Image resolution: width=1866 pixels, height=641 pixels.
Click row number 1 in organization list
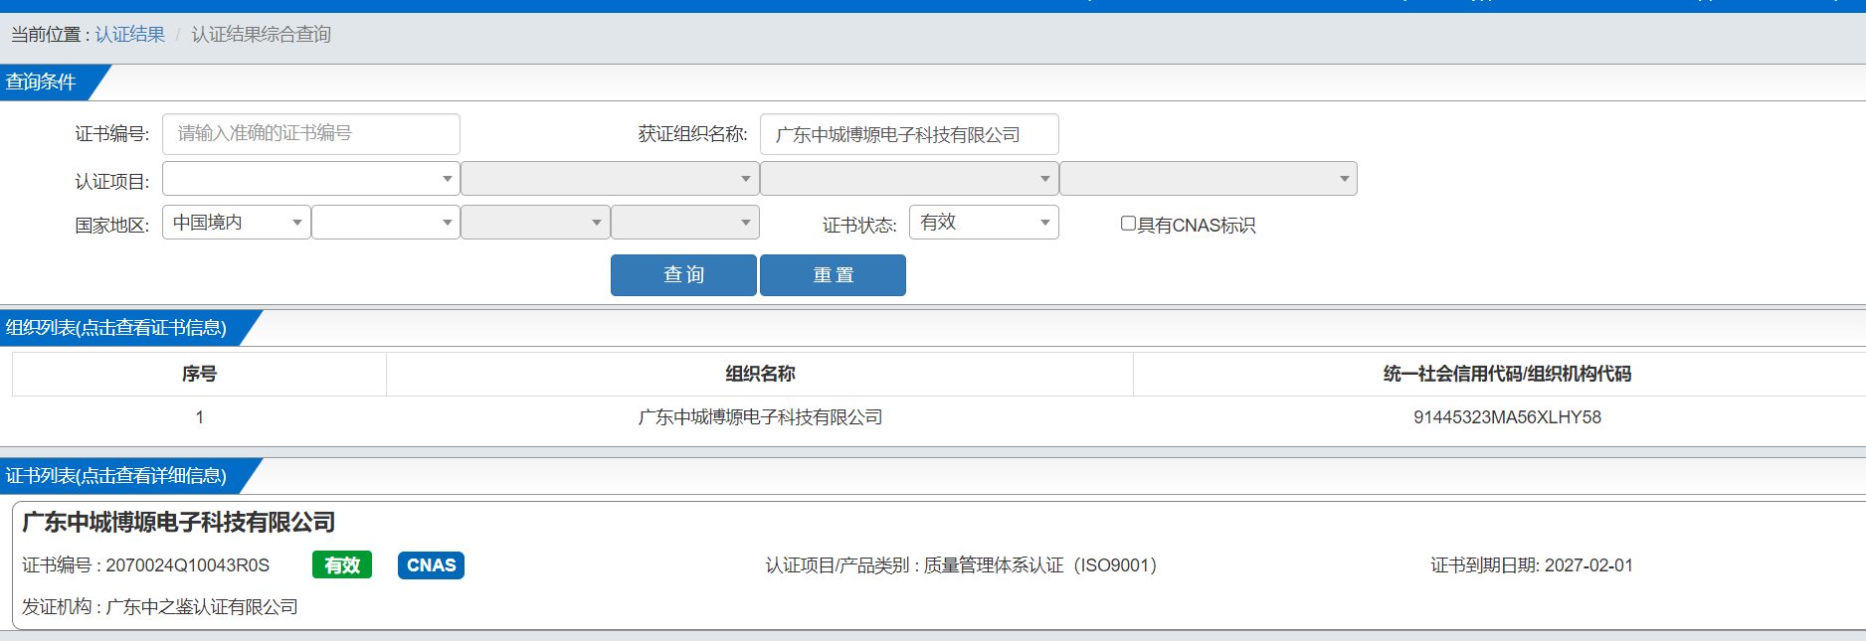(199, 417)
